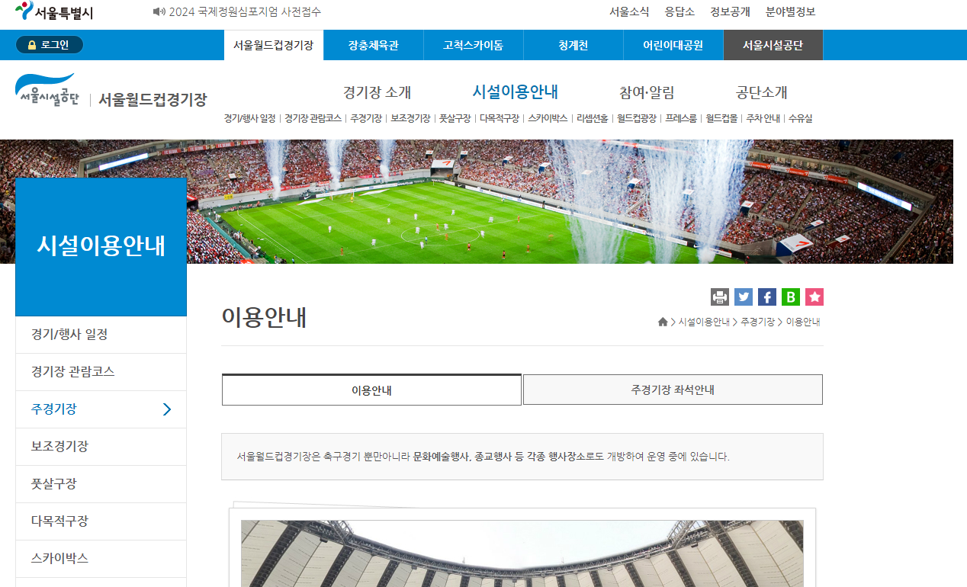
Task: Click the 로그인 login button
Action: pos(49,45)
